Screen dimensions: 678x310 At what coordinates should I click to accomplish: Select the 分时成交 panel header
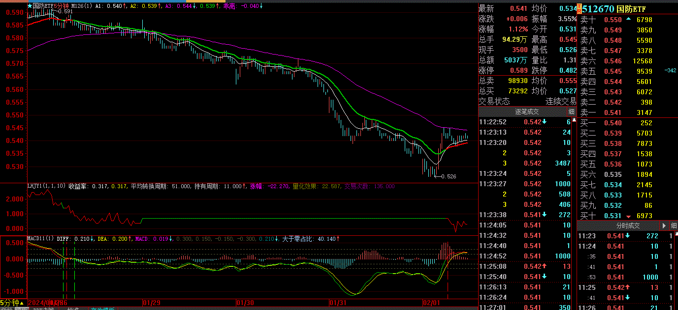click(x=628, y=226)
